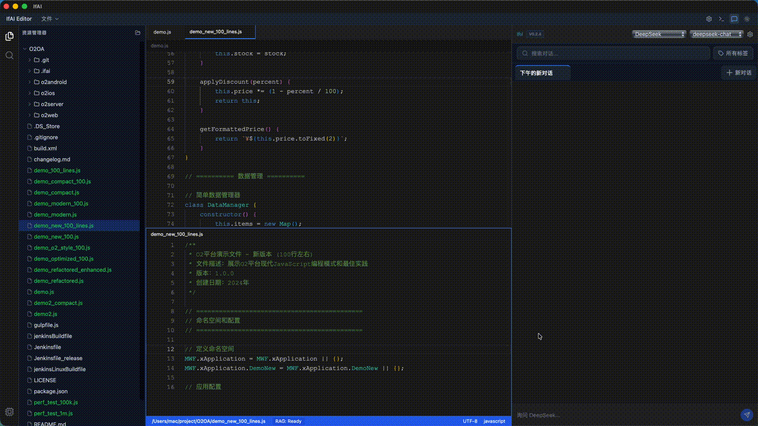Select the file explorer icon in the activity bar
The image size is (758, 426).
coord(9,36)
